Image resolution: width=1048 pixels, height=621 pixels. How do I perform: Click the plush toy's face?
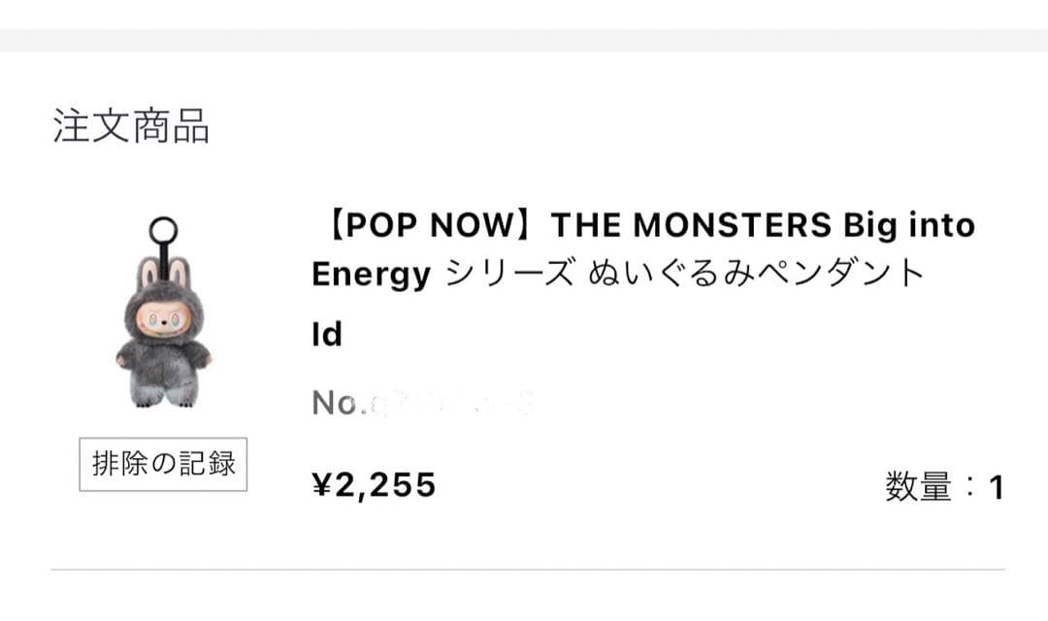coord(161,320)
